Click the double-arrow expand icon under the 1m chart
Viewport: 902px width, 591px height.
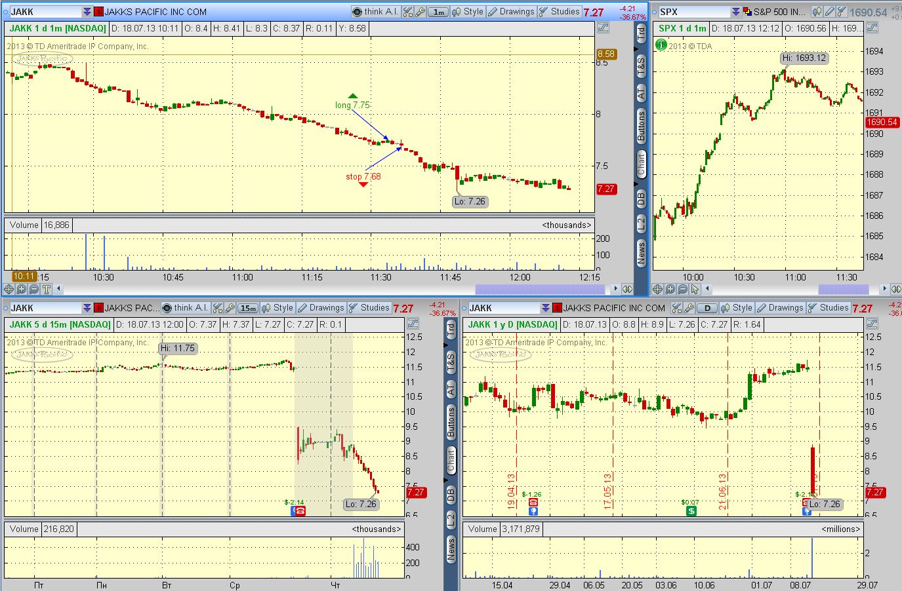coord(627,289)
